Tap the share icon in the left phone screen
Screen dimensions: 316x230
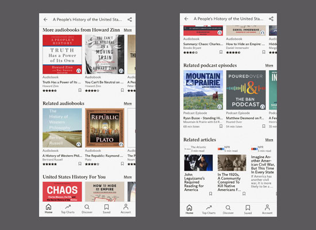pos(130,20)
